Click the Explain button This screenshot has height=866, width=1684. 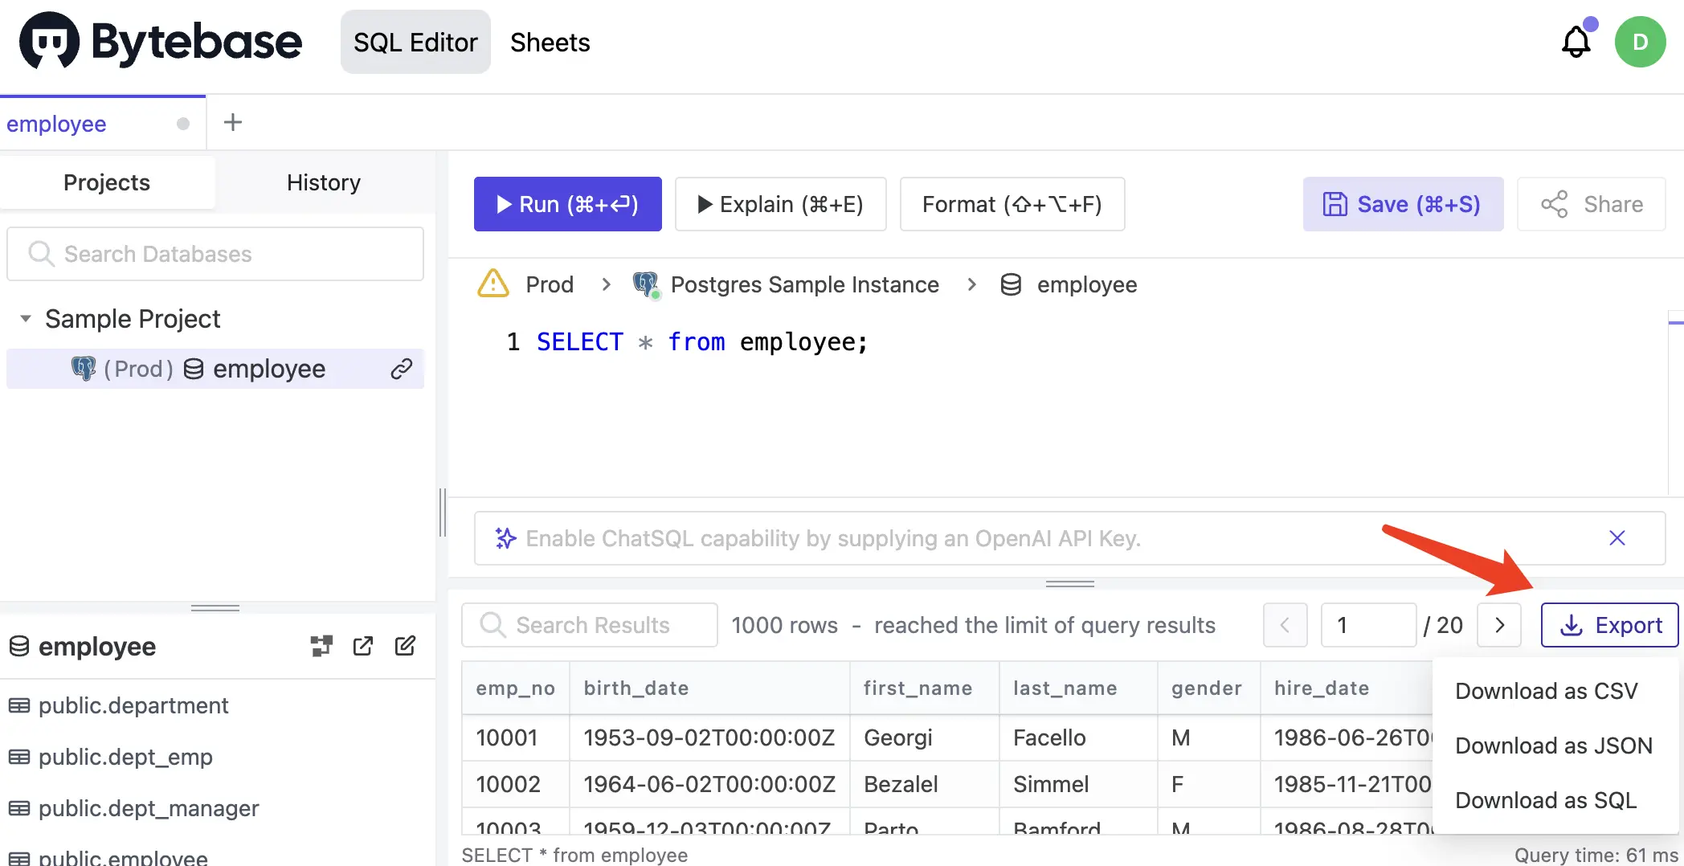(x=780, y=204)
